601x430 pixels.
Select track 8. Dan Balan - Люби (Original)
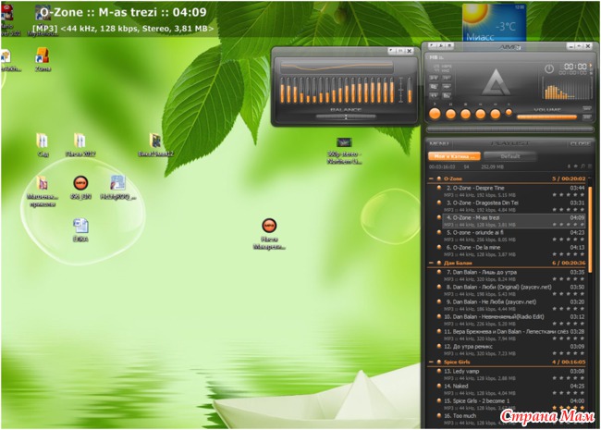[x=513, y=290]
